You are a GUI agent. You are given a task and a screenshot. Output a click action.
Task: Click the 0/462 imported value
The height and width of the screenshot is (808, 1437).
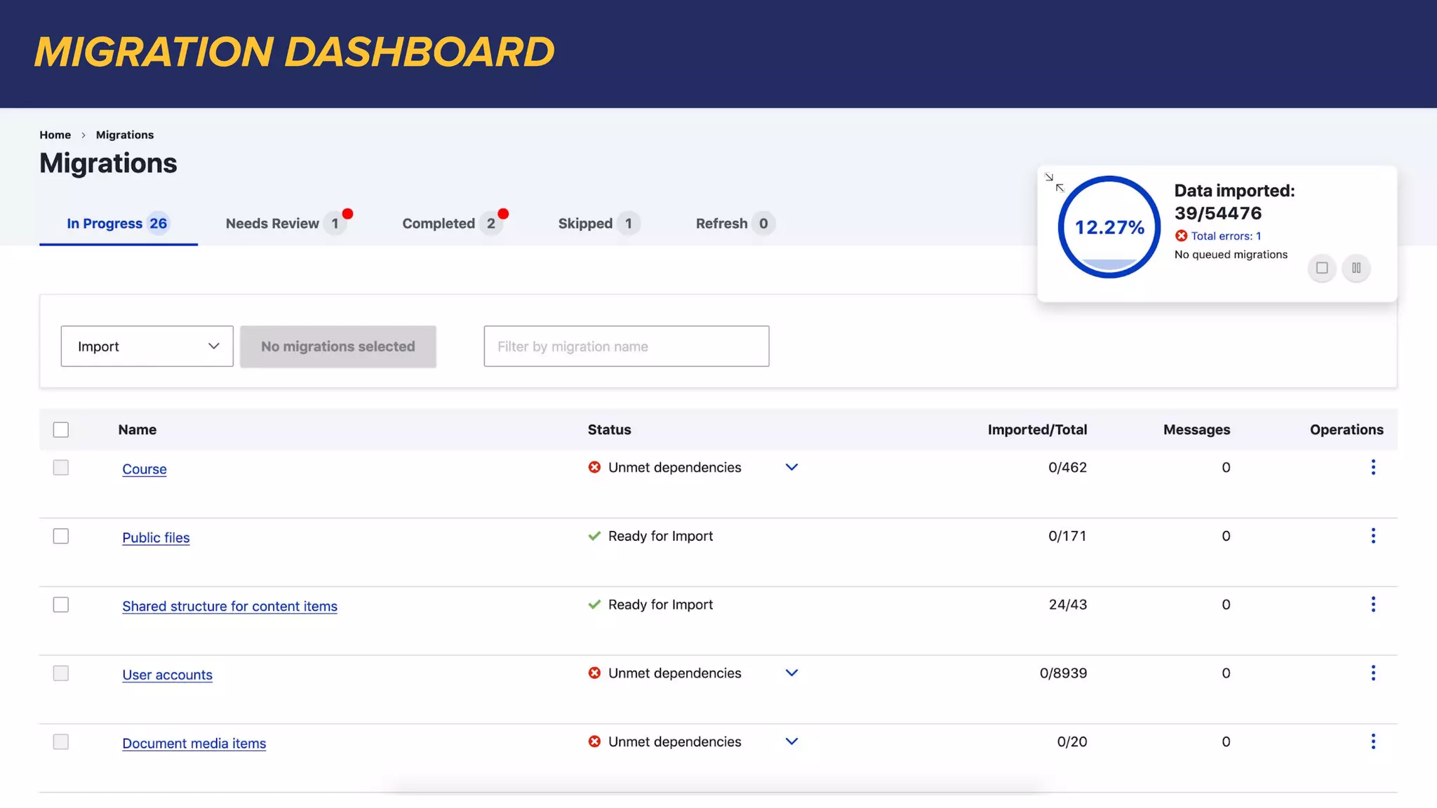pos(1067,467)
